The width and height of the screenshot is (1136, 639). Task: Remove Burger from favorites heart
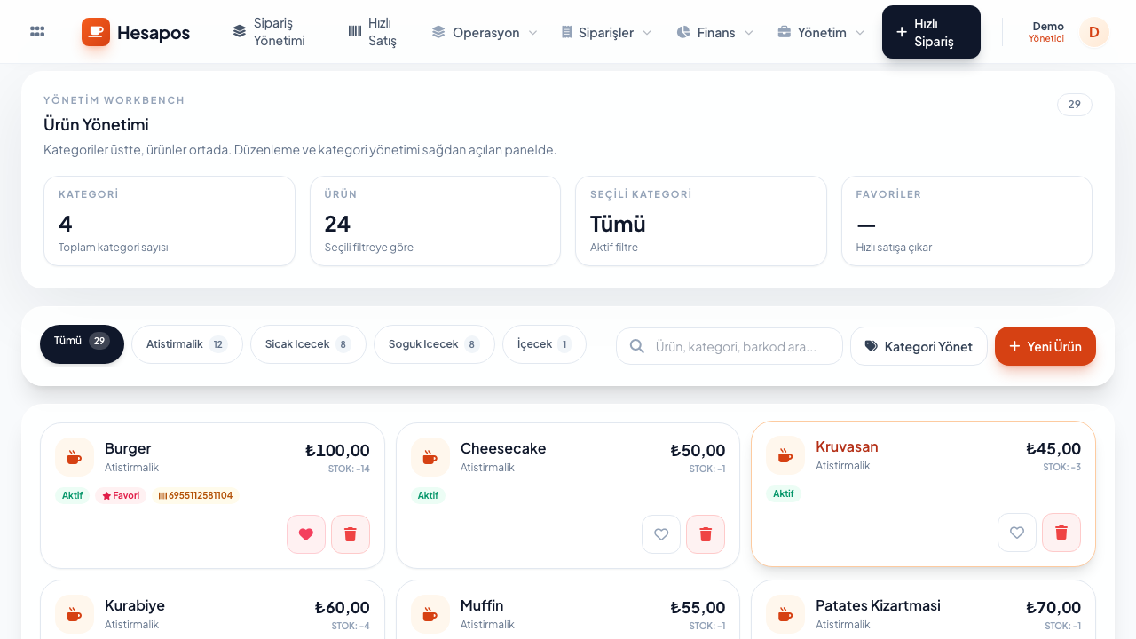(x=306, y=534)
